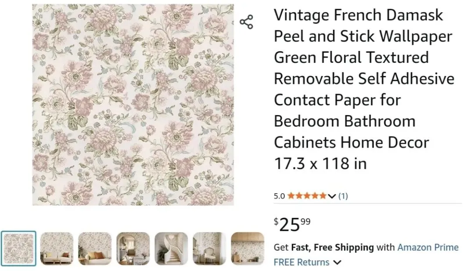Click the share icon beside product image

[246, 22]
